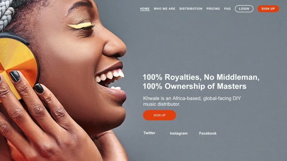The height and width of the screenshot is (161, 287).
Task: Click SIGN UP in the top navigation
Action: (x=268, y=9)
